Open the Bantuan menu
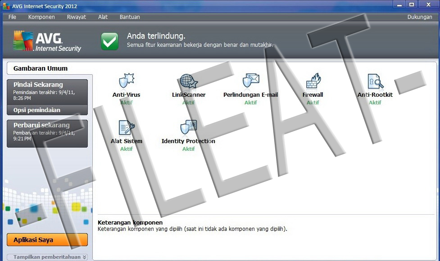The width and height of the screenshot is (440, 261). [130, 17]
